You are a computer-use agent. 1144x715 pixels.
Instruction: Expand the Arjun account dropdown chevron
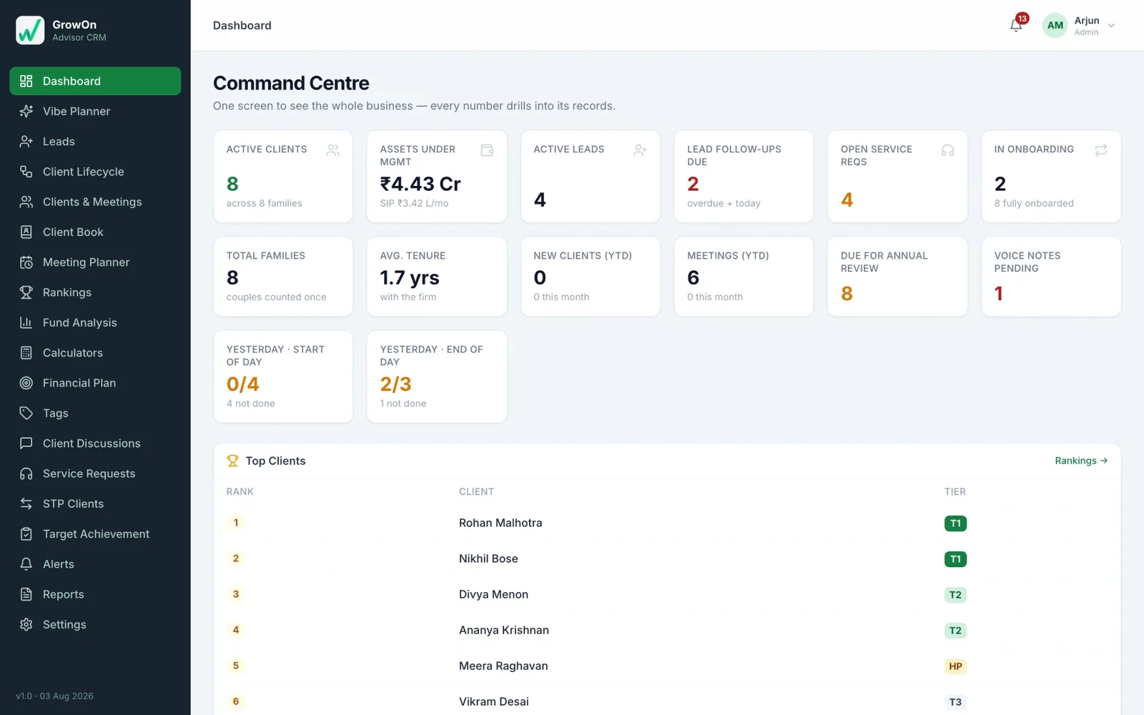1111,26
